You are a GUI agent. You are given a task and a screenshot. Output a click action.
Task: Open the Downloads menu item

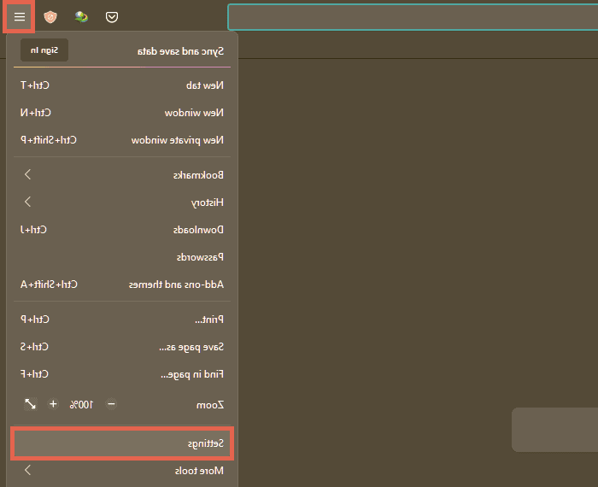pos(122,230)
